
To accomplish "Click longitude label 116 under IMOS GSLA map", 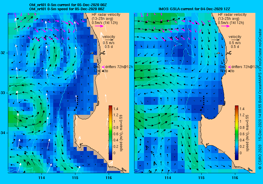I will point(235,178).
